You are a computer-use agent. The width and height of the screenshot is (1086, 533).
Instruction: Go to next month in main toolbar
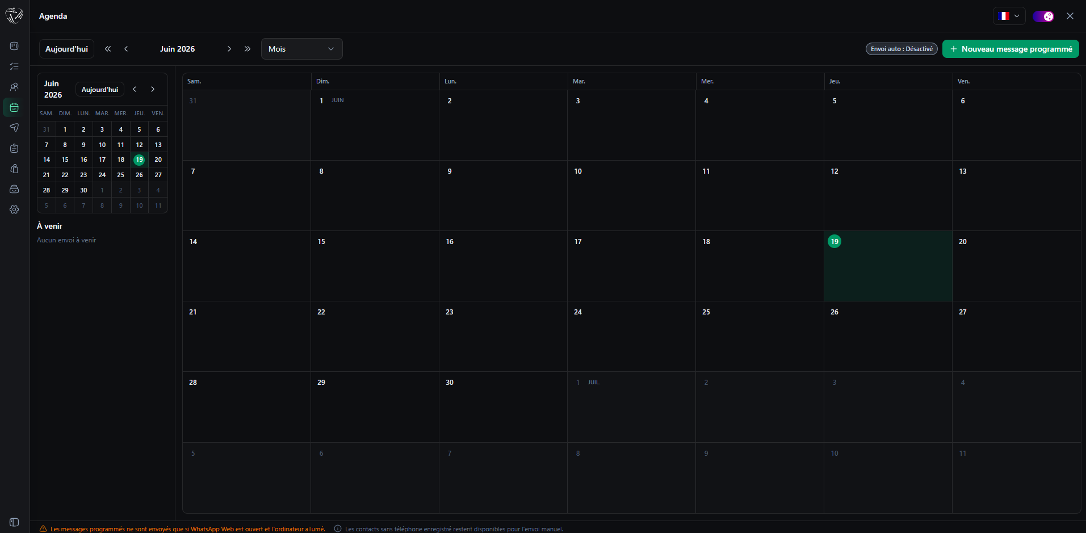tap(229, 49)
